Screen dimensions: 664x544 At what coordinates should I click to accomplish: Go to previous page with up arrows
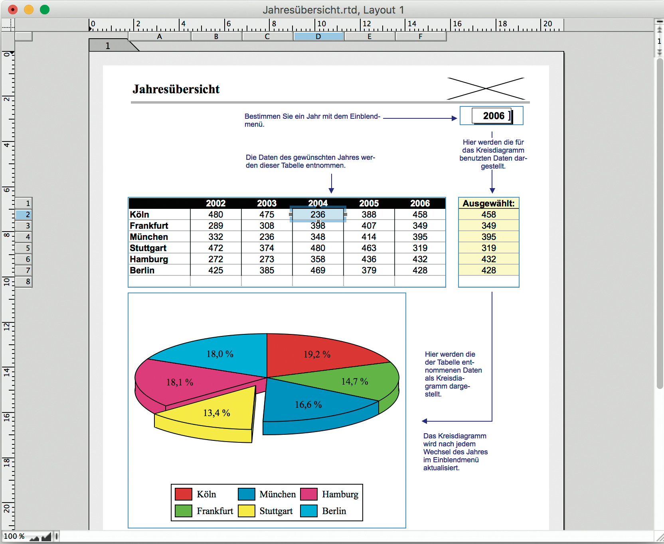click(x=659, y=30)
